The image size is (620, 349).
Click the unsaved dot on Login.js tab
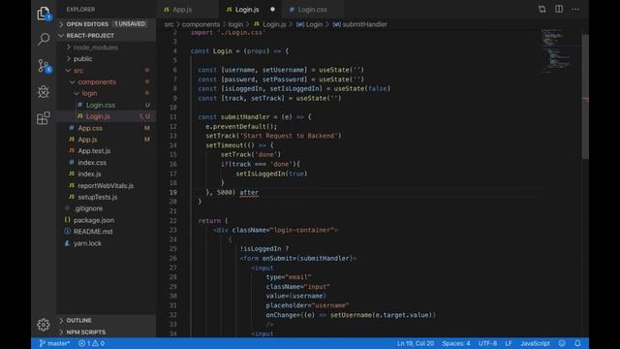coord(272,9)
